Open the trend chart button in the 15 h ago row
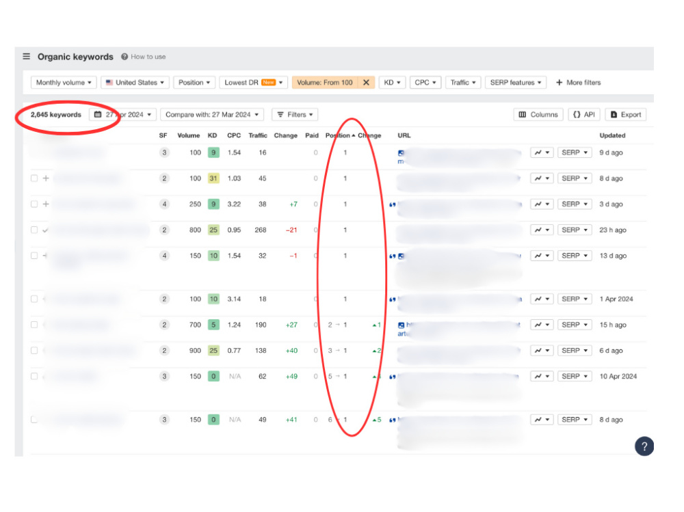Viewport: 684px width, 512px height. tap(542, 325)
